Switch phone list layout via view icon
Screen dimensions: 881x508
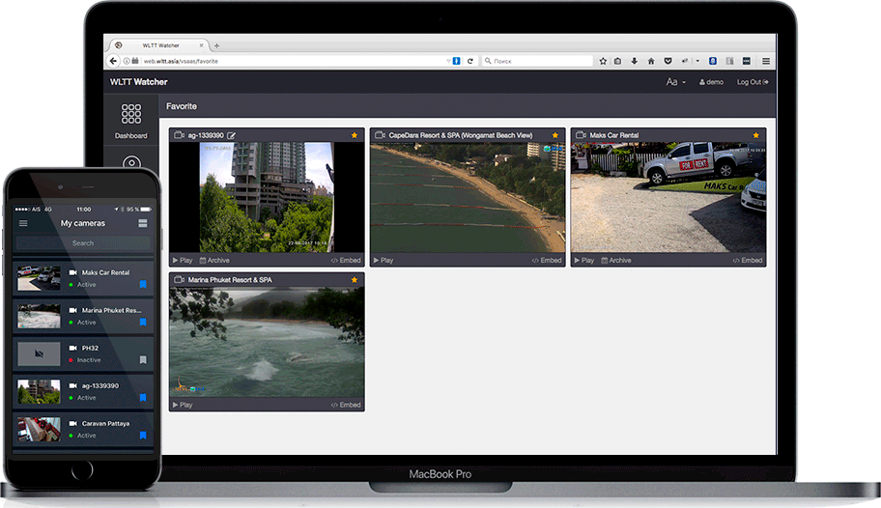tap(143, 223)
